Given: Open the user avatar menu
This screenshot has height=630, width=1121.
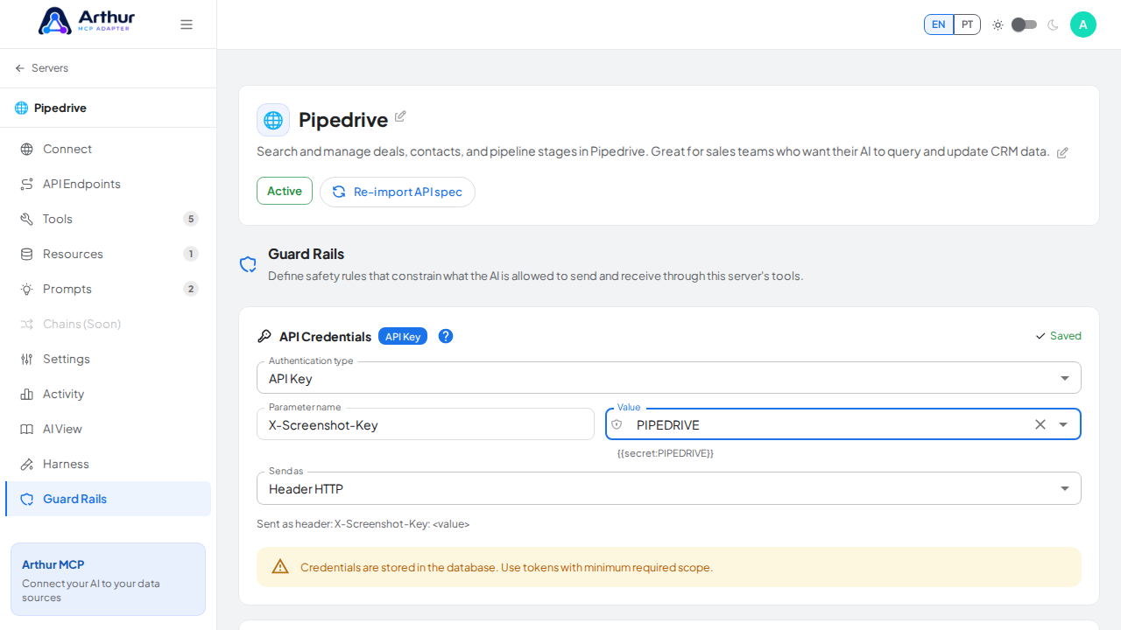Looking at the screenshot, I should [x=1083, y=24].
